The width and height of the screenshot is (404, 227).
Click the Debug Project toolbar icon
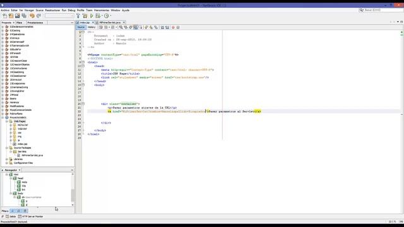[x=98, y=16]
